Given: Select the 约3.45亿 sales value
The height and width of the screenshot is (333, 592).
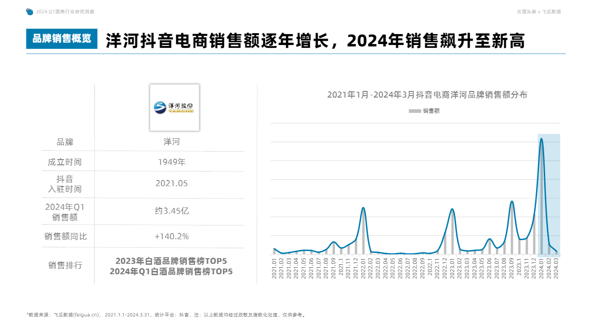Looking at the screenshot, I should (x=171, y=211).
